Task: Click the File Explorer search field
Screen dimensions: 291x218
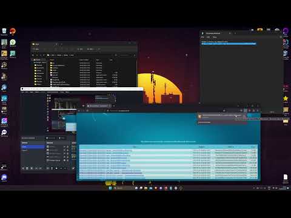Action: tap(125, 55)
